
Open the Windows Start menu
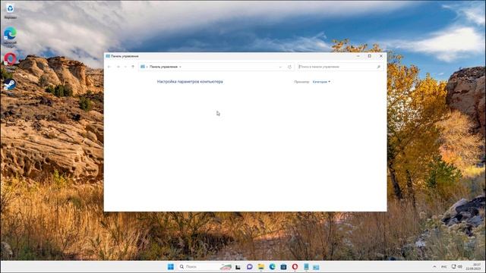[x=170, y=266]
